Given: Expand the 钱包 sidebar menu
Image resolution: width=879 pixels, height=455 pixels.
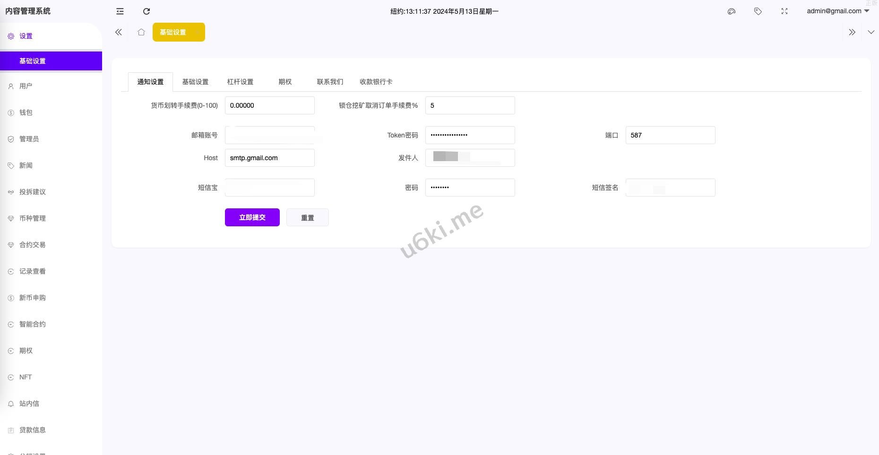Looking at the screenshot, I should click(26, 112).
